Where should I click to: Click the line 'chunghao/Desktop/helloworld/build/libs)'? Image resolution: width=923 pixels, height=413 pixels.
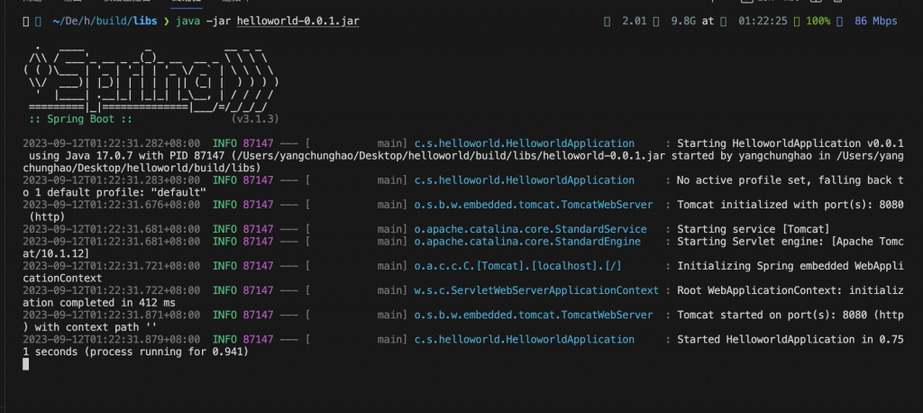click(142, 168)
